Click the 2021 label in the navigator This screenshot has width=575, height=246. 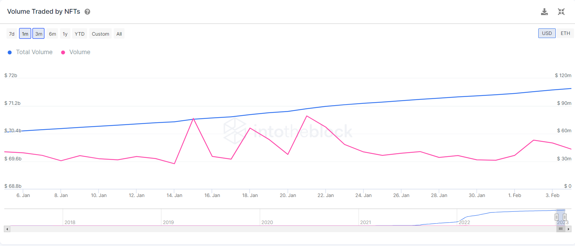(x=366, y=222)
